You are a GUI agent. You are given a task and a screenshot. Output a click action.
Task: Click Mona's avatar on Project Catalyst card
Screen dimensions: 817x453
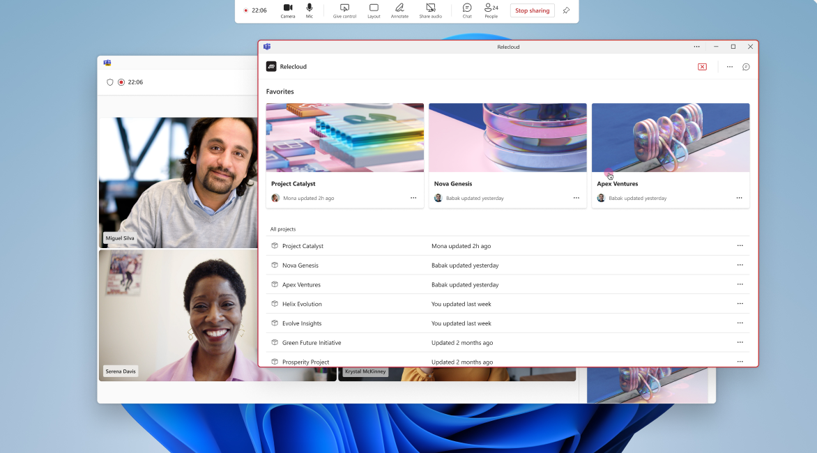point(275,198)
